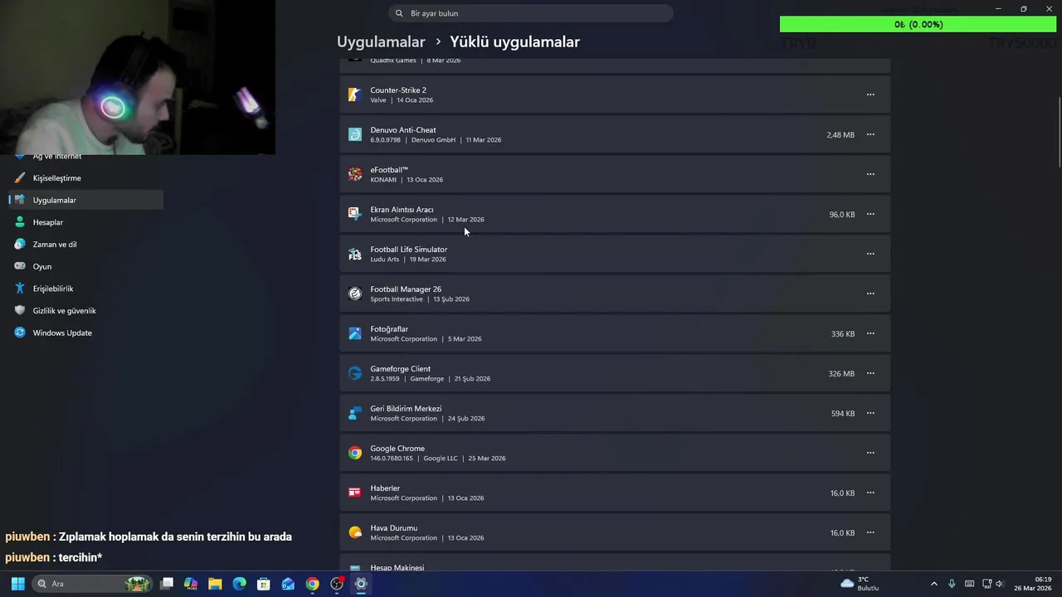Open Zaman ve dil settings
This screenshot has height=597, width=1062.
point(85,245)
